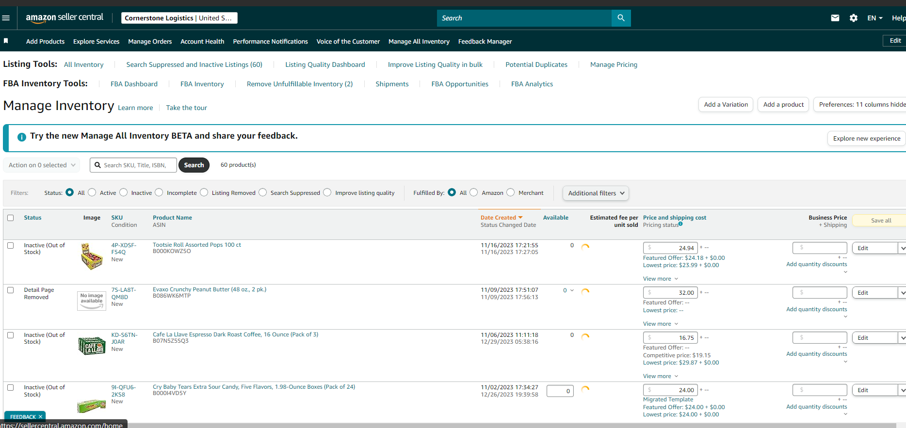
Task: Choose the Listing Removed status filter
Action: 204,192
